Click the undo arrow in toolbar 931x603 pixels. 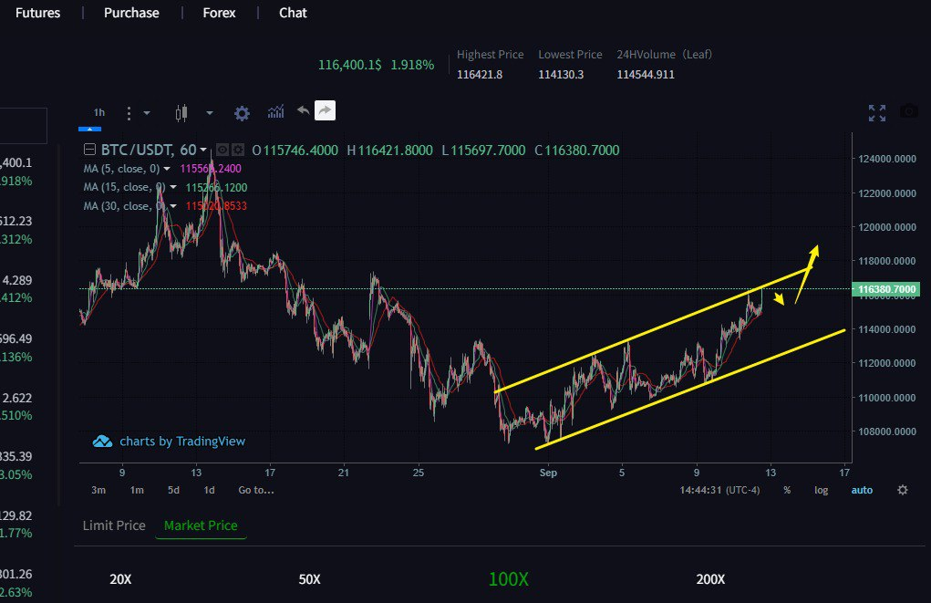click(303, 110)
